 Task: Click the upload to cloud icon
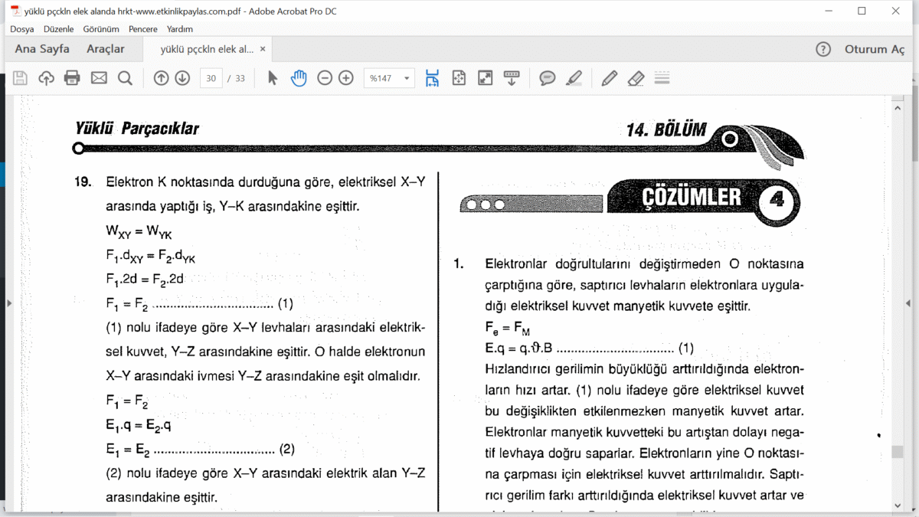pos(47,78)
